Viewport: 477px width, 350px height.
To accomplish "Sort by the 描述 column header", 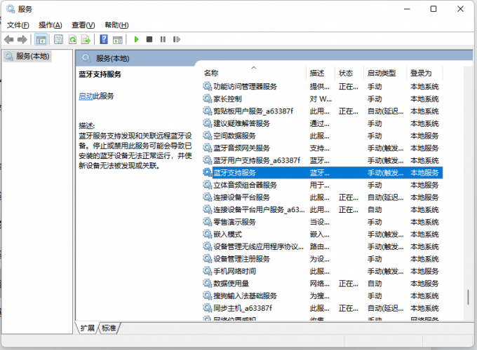I will 321,73.
